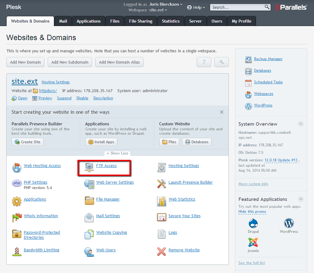Image resolution: width=314 pixels, height=273 pixels.
Task: Click the Remove Website red X icon
Action: pyautogui.click(x=161, y=251)
